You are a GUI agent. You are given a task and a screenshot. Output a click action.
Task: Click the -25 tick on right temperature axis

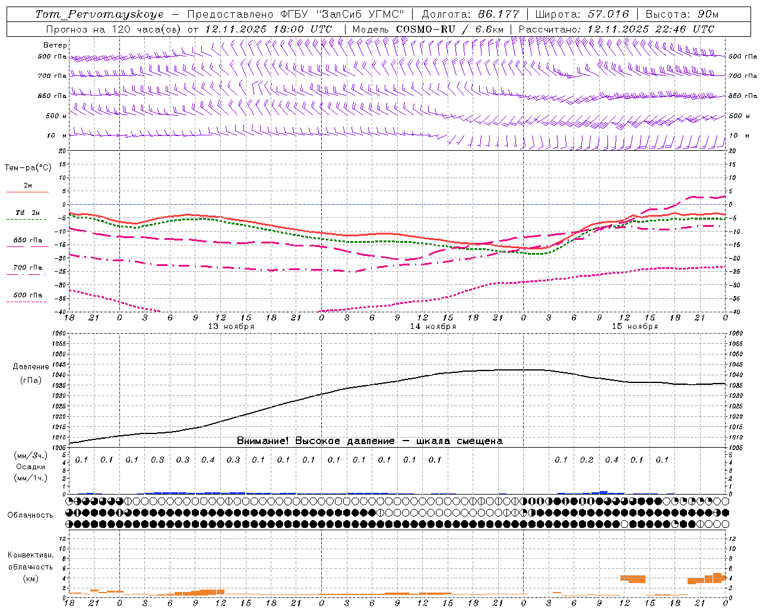pyautogui.click(x=734, y=272)
